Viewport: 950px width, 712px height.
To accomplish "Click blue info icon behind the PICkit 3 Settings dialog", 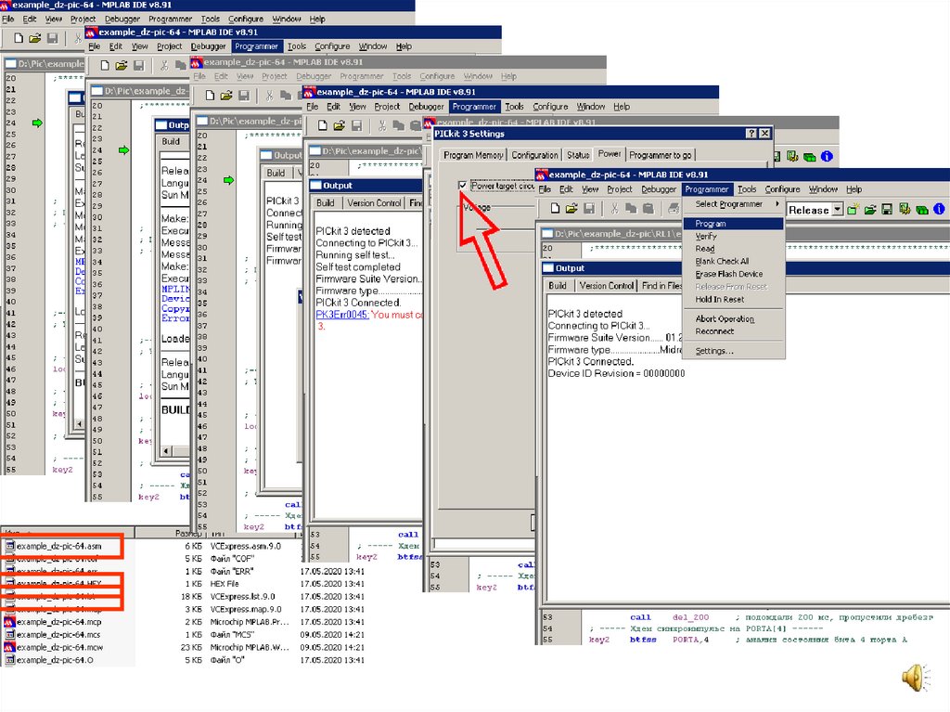I will click(827, 157).
